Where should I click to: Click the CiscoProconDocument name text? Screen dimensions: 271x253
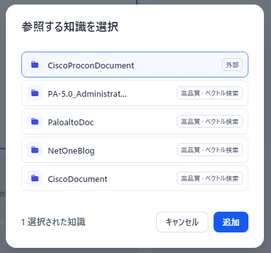click(x=91, y=65)
